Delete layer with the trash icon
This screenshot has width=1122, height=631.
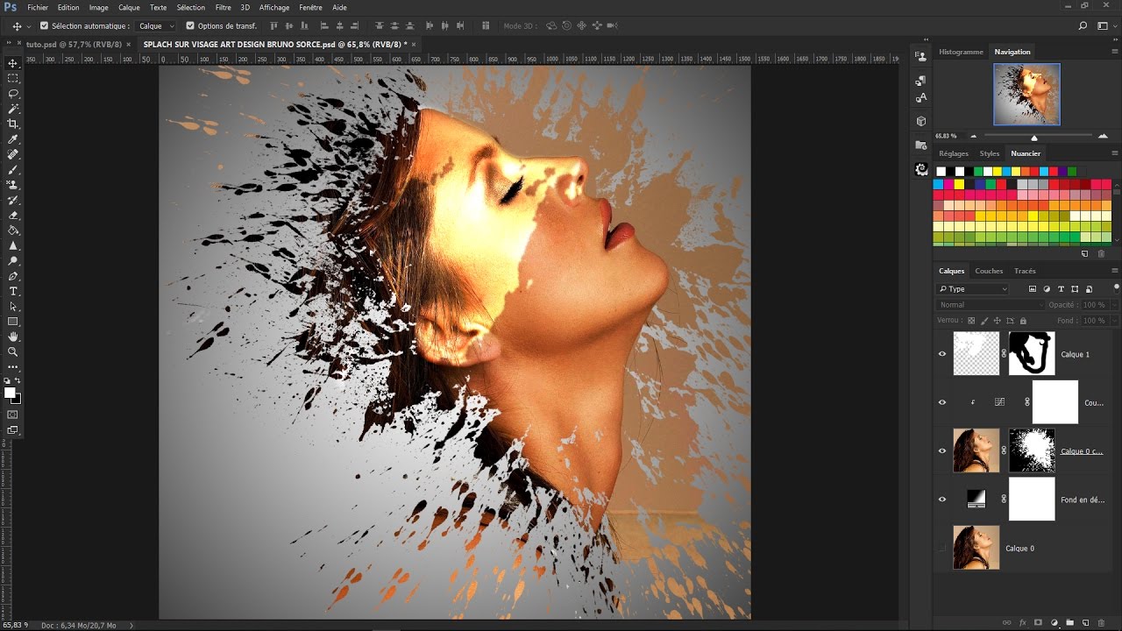click(1101, 622)
